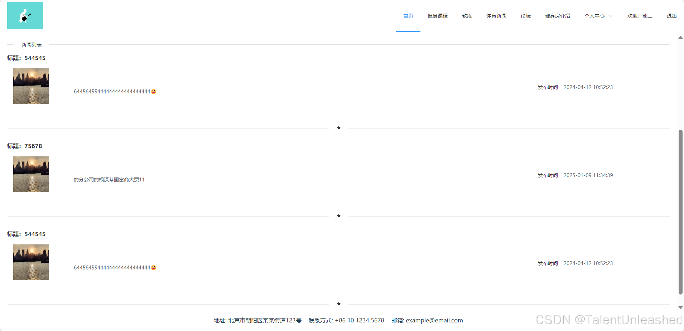Click the footer email example@email.com
This screenshot has height=331, width=684.
point(434,320)
